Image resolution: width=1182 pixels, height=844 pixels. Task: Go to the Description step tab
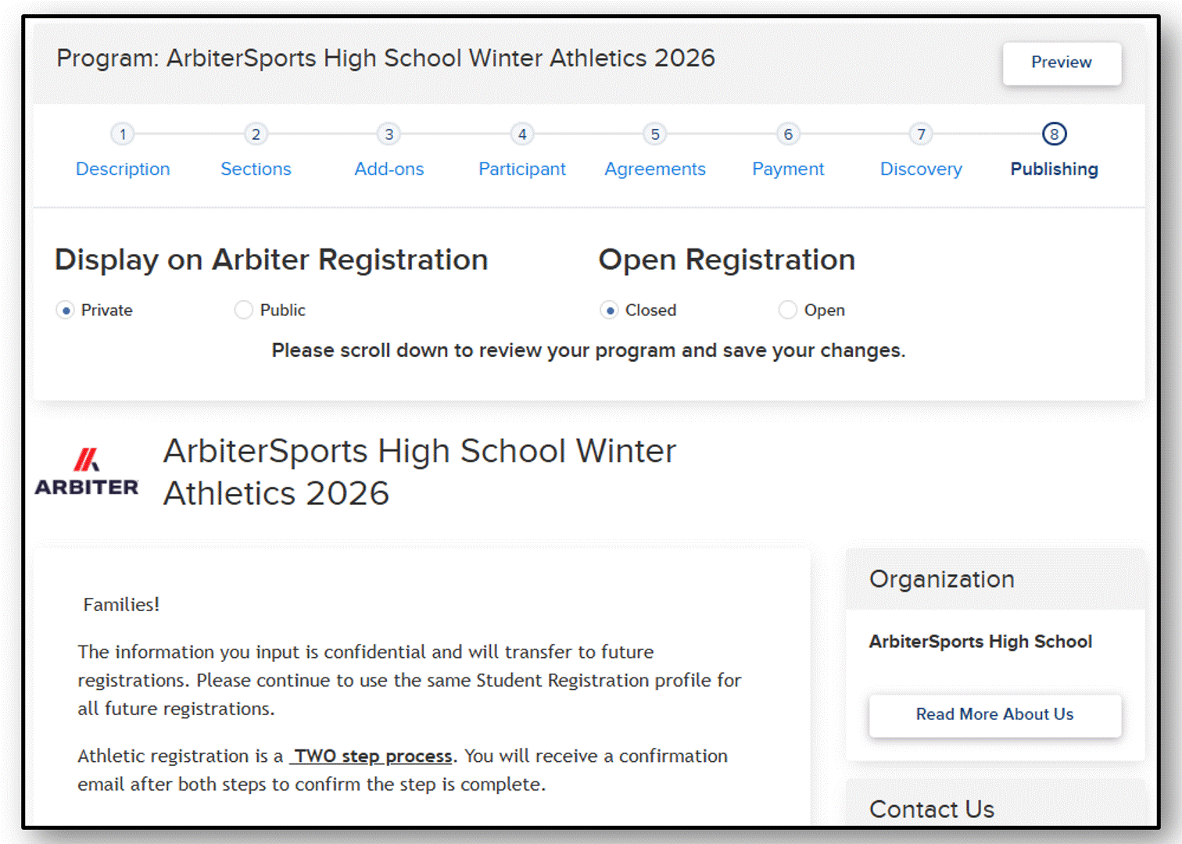(x=123, y=169)
